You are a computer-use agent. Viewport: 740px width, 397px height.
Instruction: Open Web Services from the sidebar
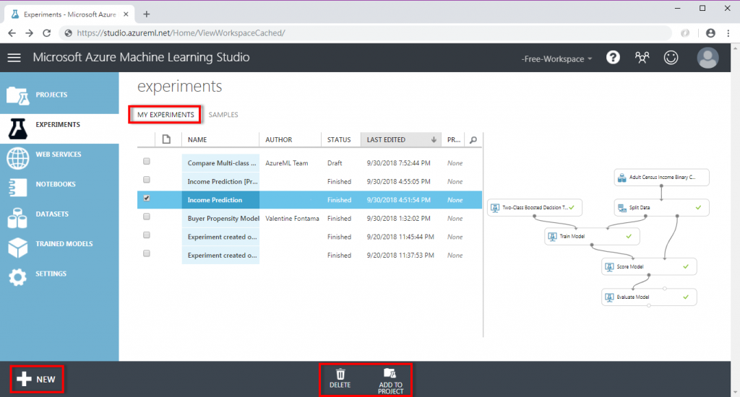[59, 157]
